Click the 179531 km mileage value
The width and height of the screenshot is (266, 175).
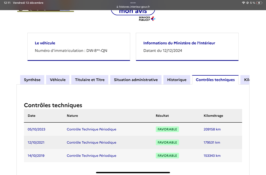(x=212, y=143)
